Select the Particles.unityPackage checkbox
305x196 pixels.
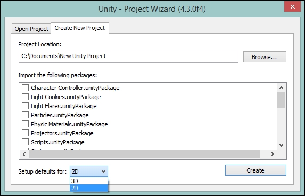click(25, 115)
